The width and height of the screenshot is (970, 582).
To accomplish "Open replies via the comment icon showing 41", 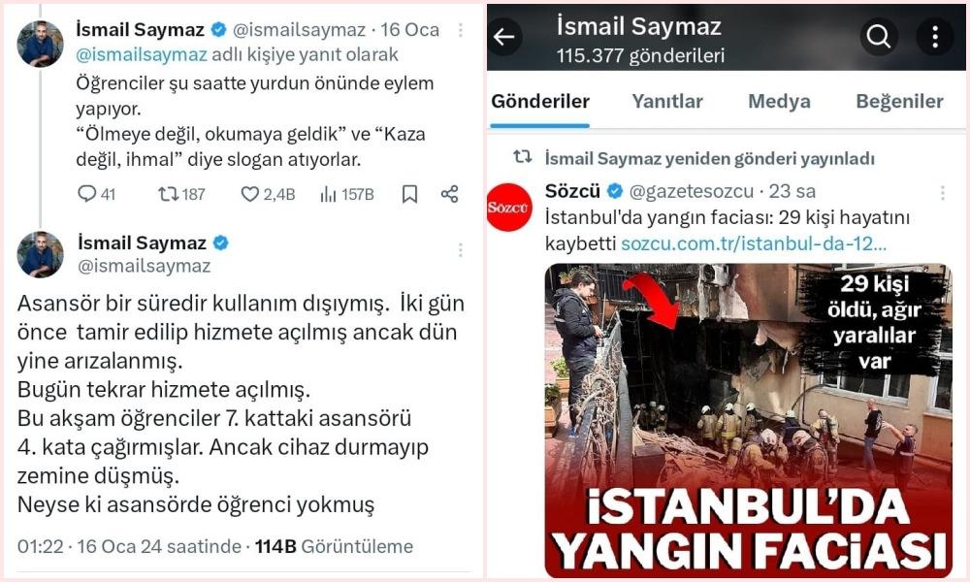I will [86, 194].
